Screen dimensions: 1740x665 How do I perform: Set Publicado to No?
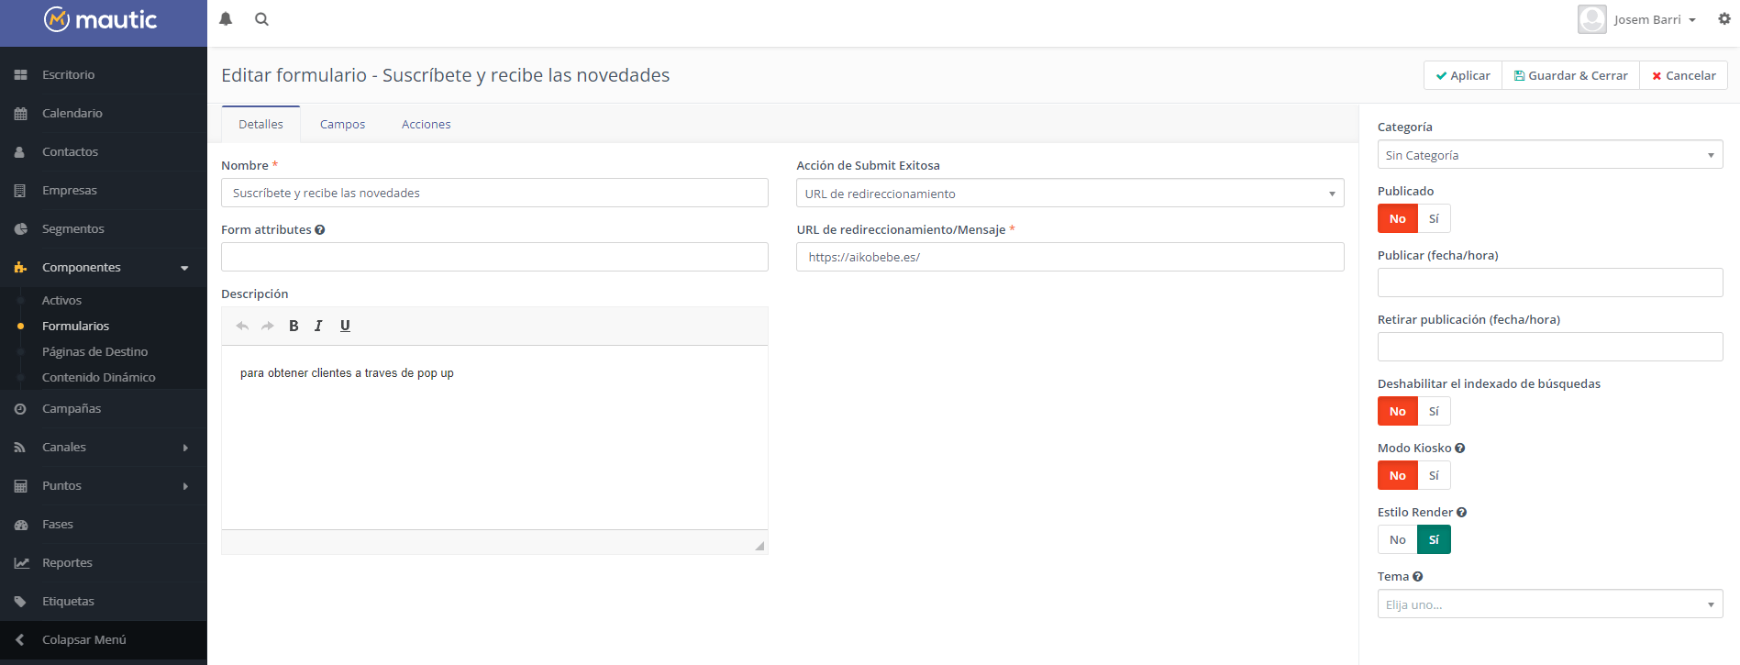pos(1398,218)
